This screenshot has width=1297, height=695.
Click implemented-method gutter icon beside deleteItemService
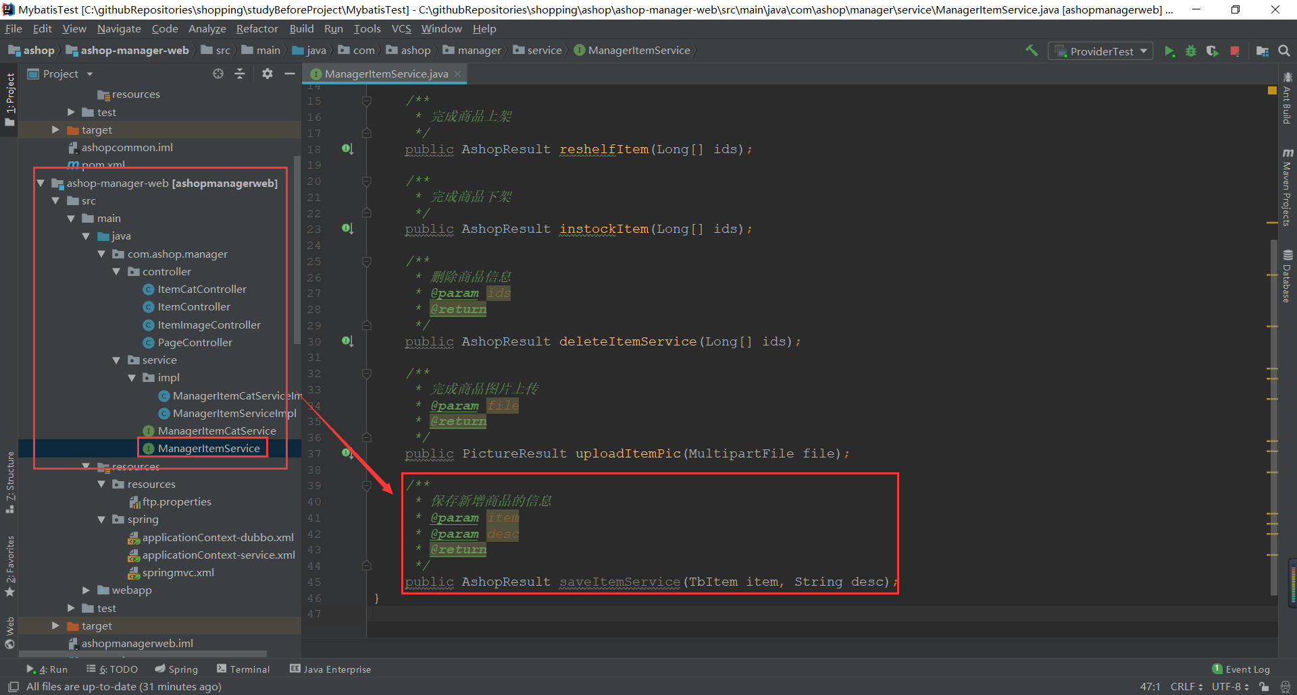[x=347, y=341]
